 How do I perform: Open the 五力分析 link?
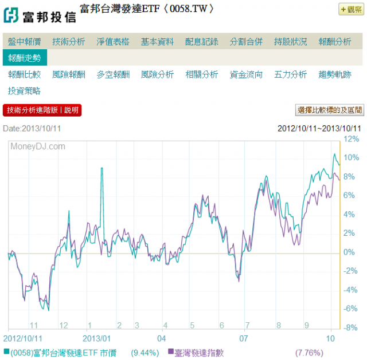291,75
